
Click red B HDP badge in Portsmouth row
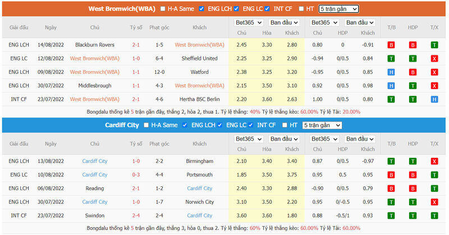(413, 175)
